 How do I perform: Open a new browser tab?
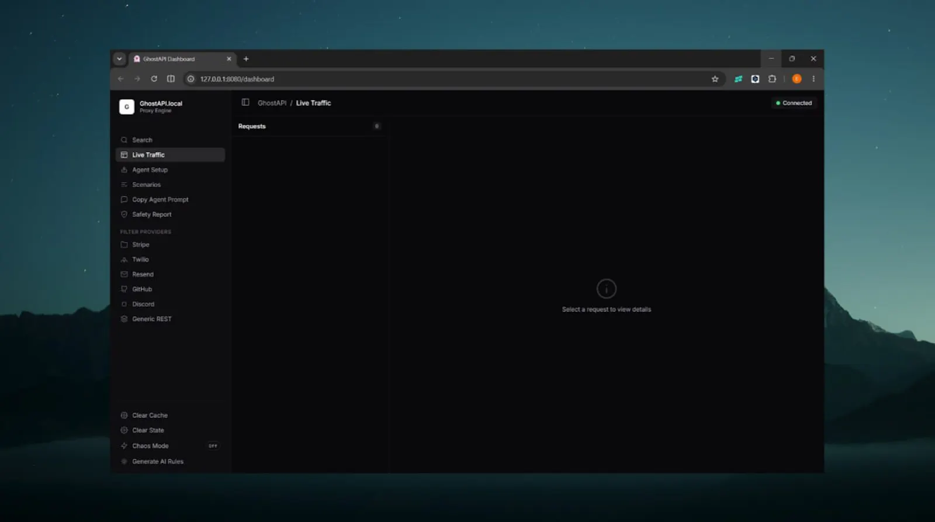[246, 59]
